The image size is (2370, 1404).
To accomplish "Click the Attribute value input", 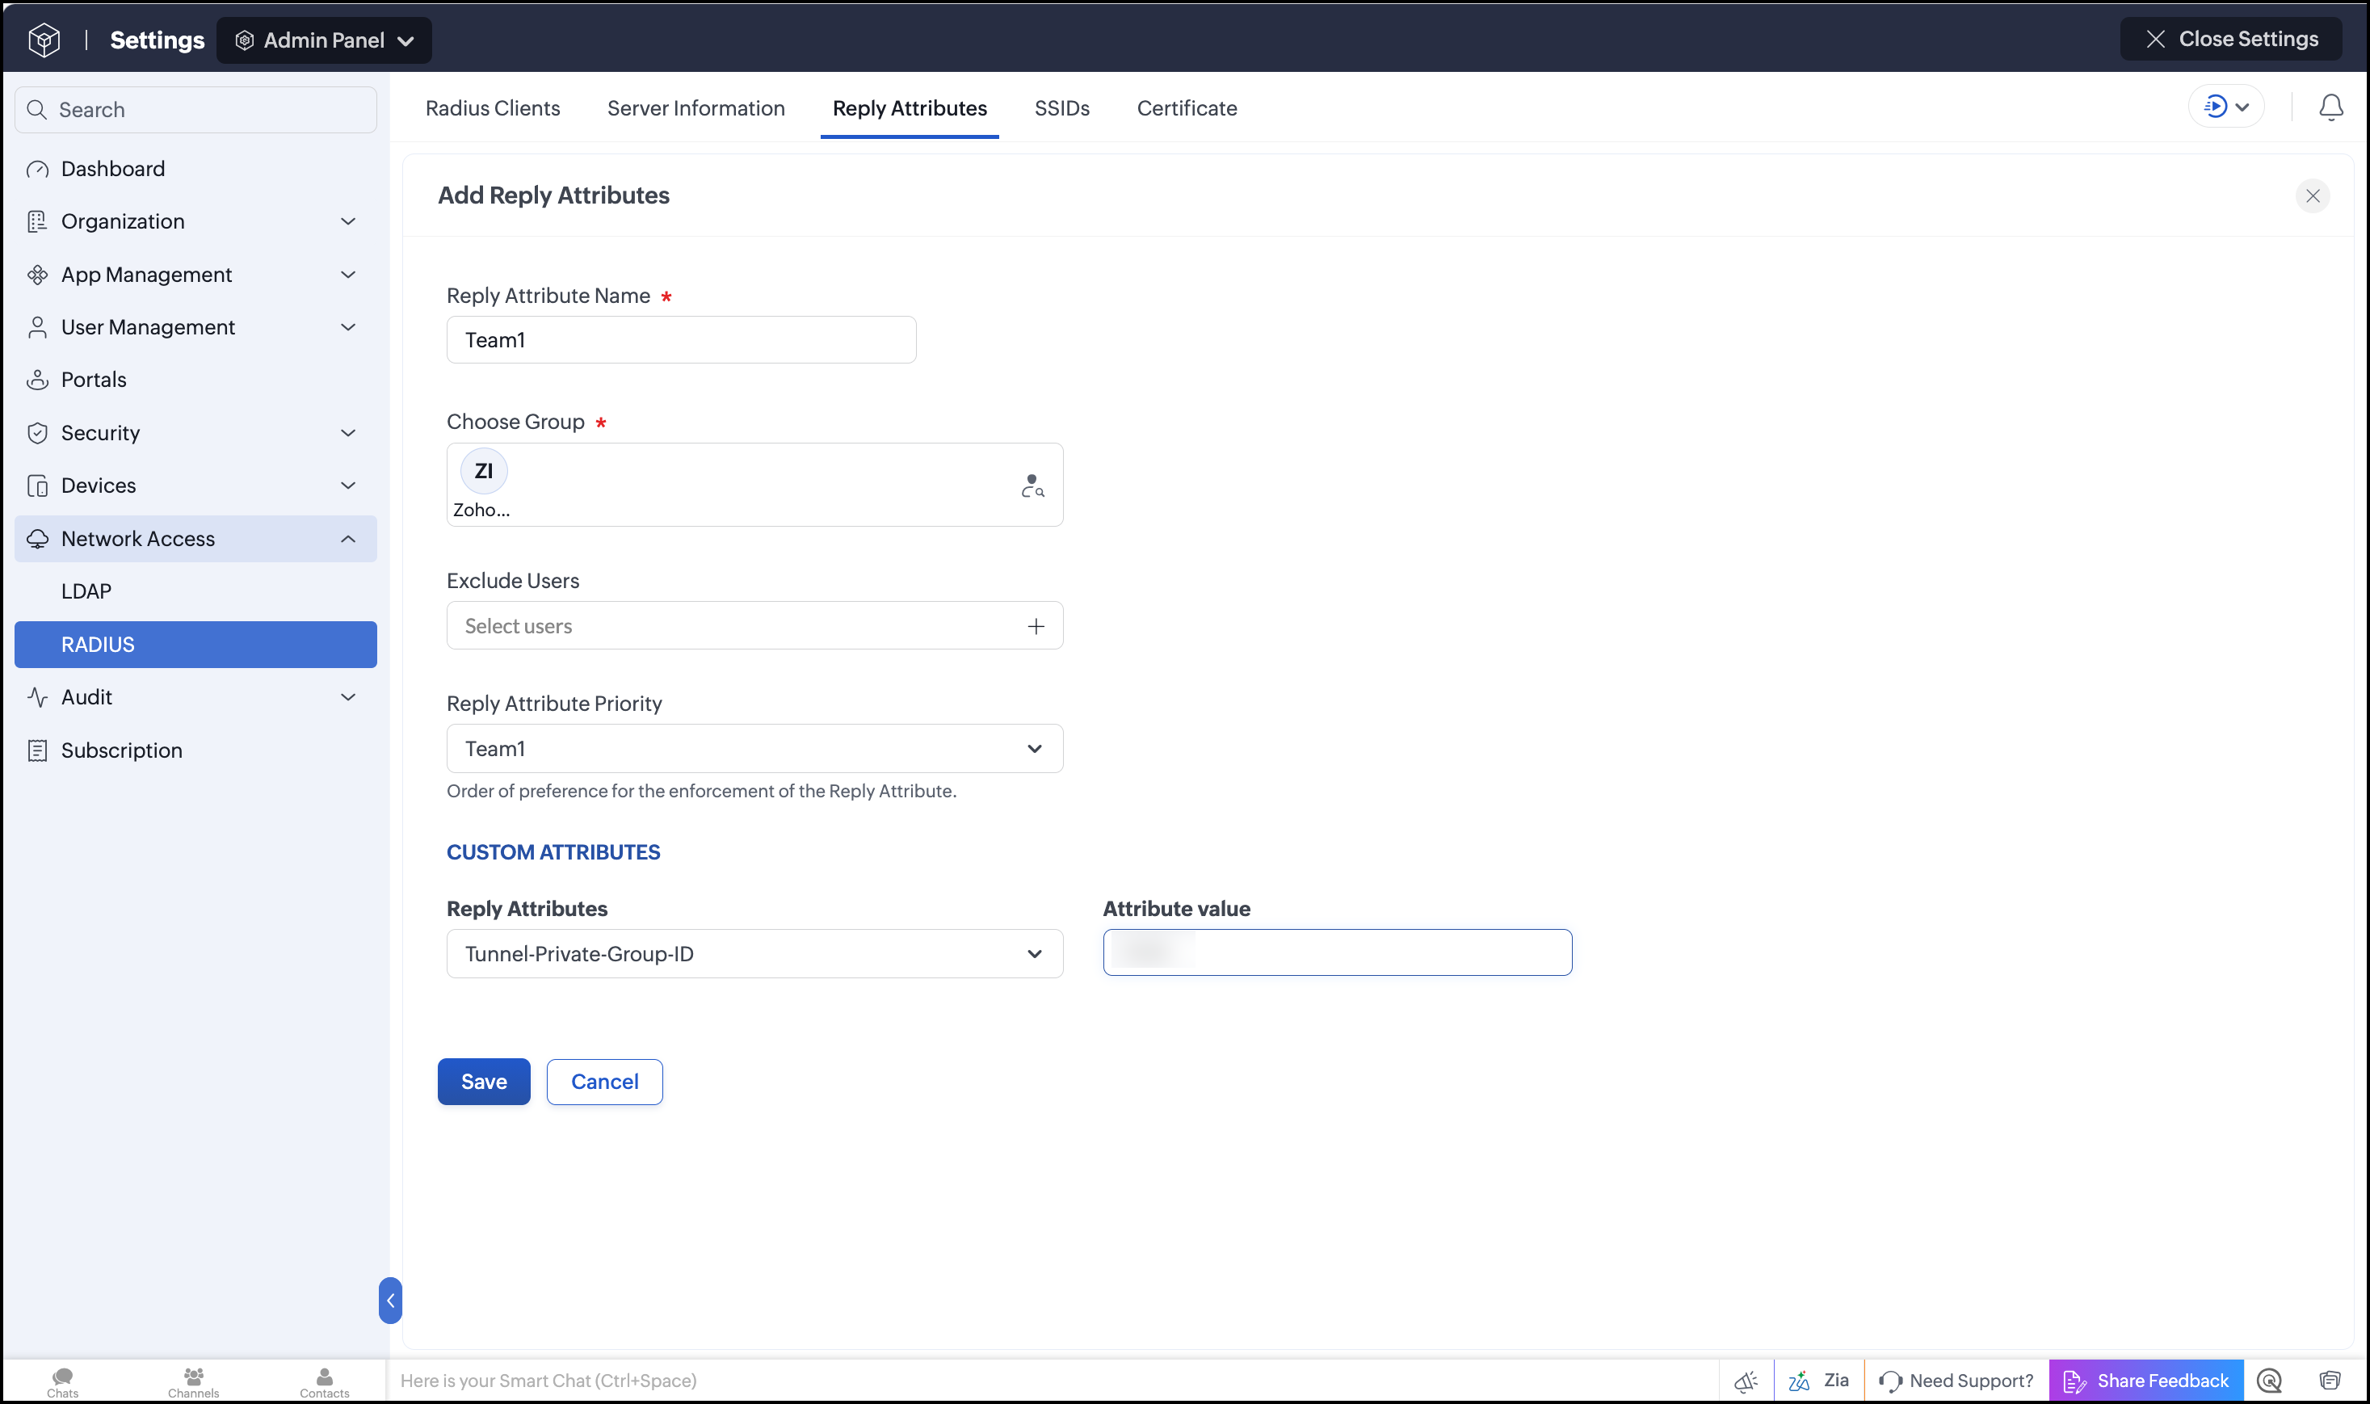I will (1337, 952).
